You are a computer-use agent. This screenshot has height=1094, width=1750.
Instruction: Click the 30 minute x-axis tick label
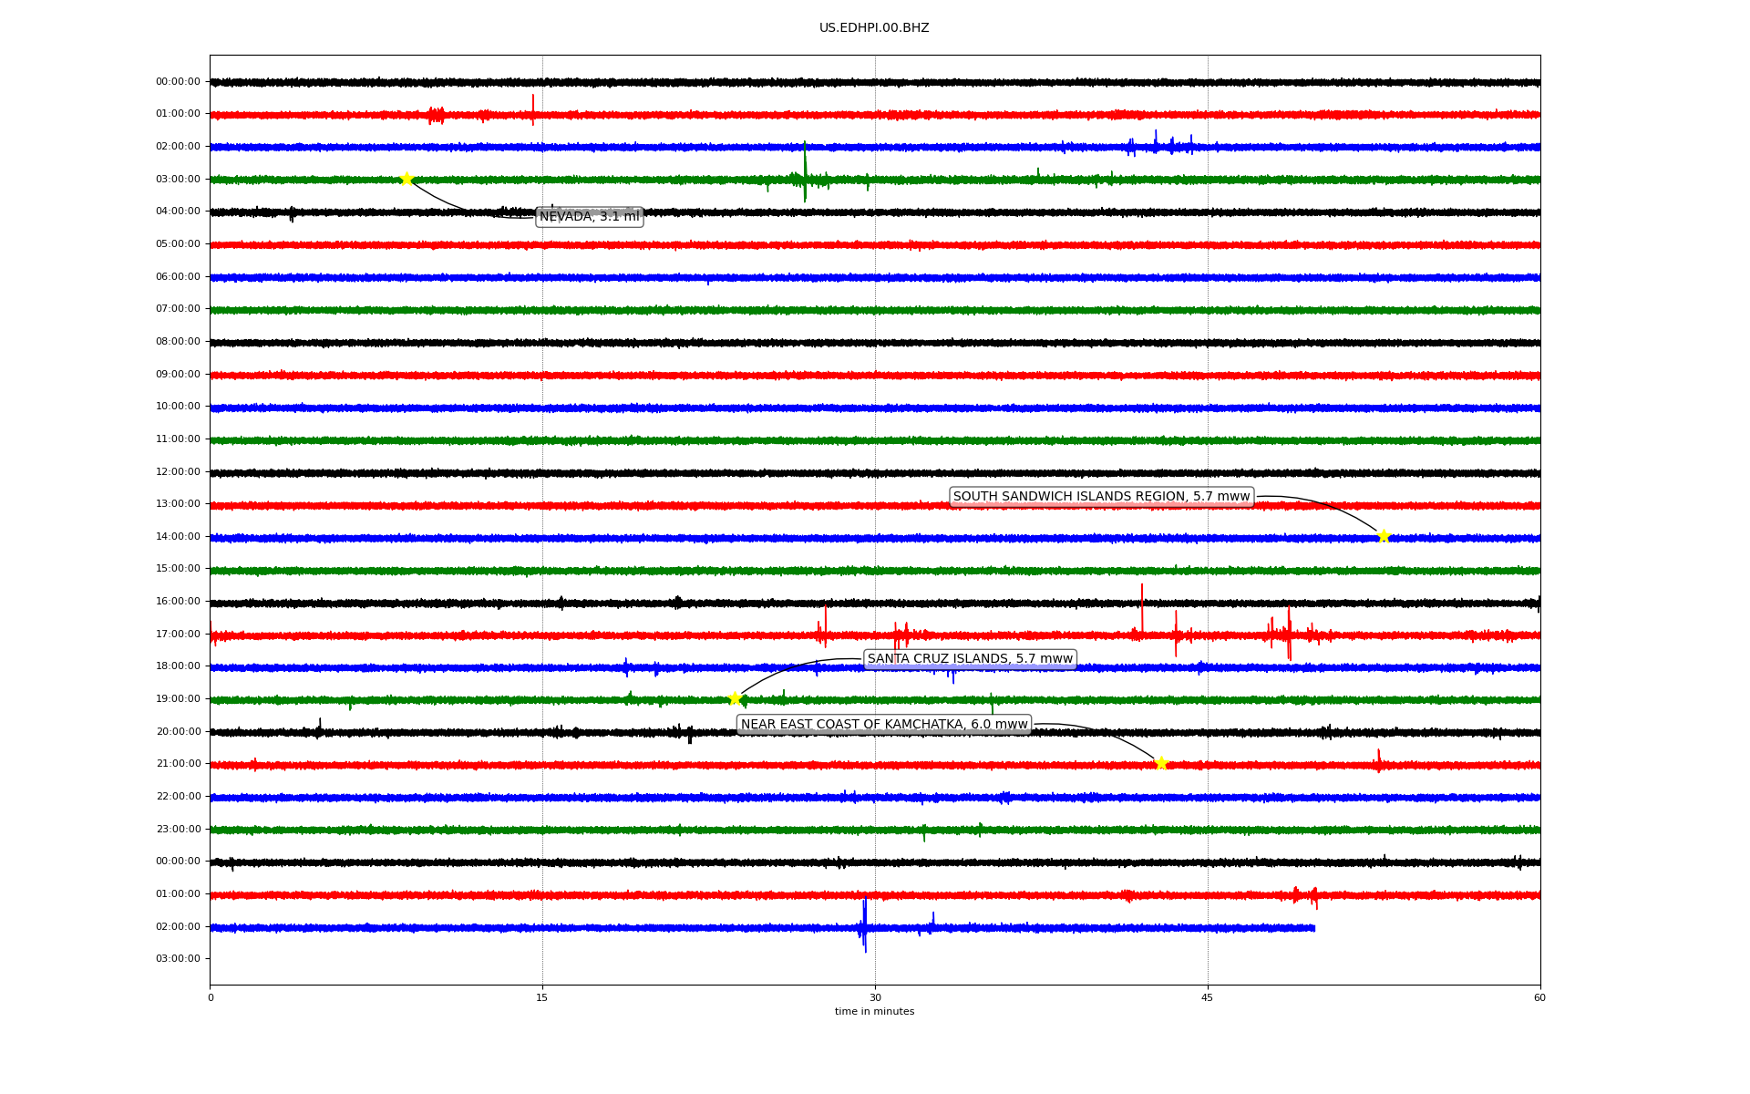tap(875, 997)
